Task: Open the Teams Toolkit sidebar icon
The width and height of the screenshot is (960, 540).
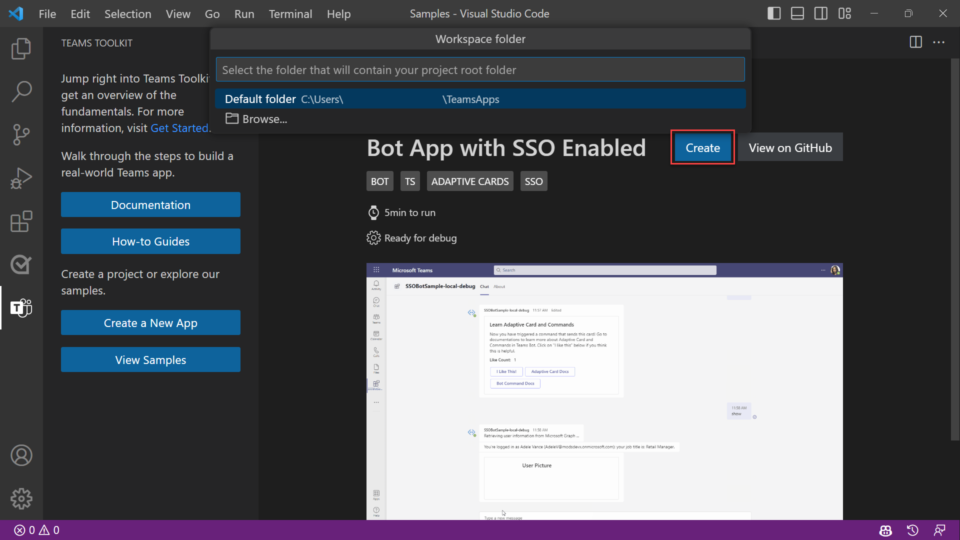Action: [x=21, y=307]
